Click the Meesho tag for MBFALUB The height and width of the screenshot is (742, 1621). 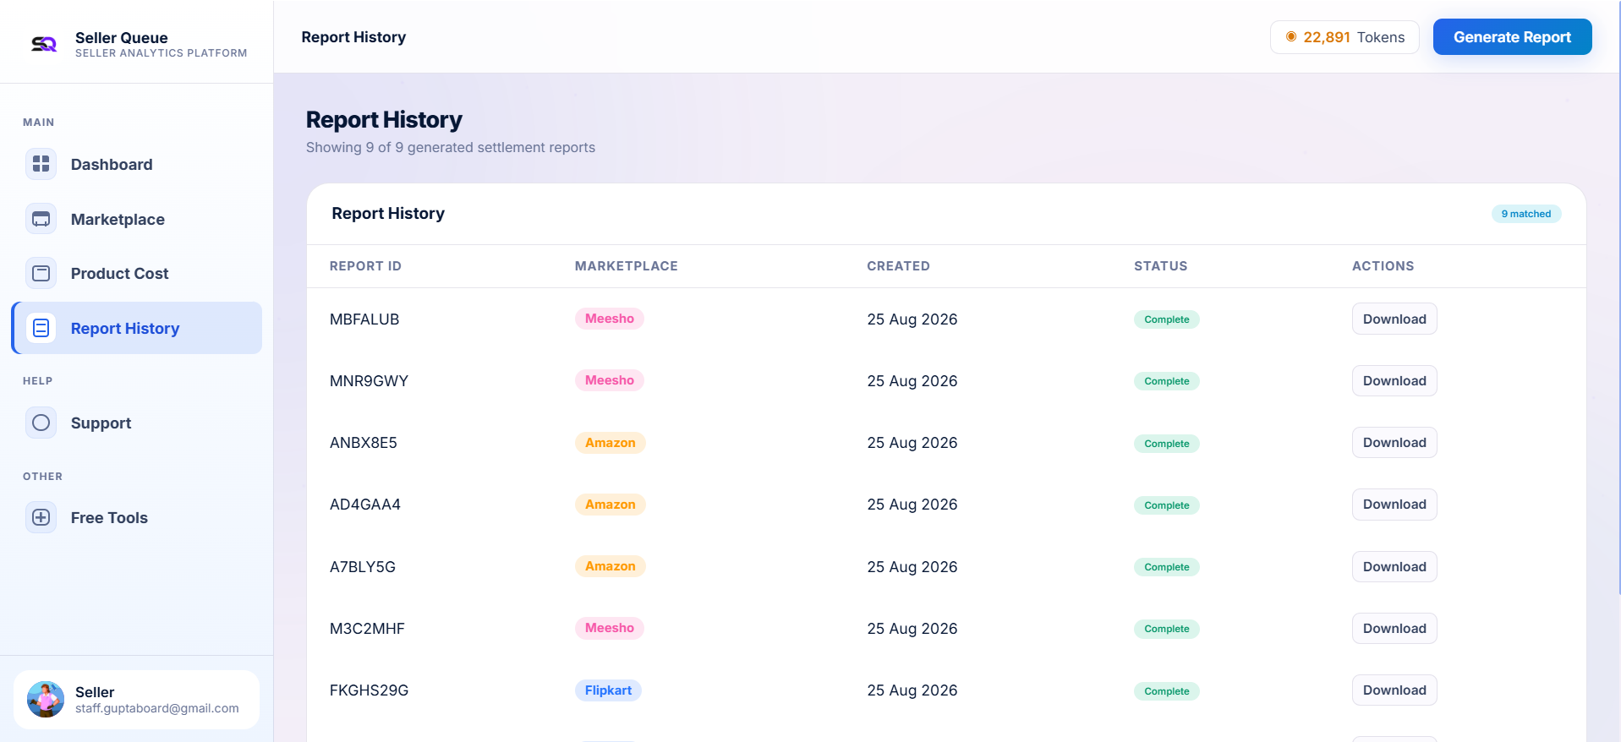point(610,319)
